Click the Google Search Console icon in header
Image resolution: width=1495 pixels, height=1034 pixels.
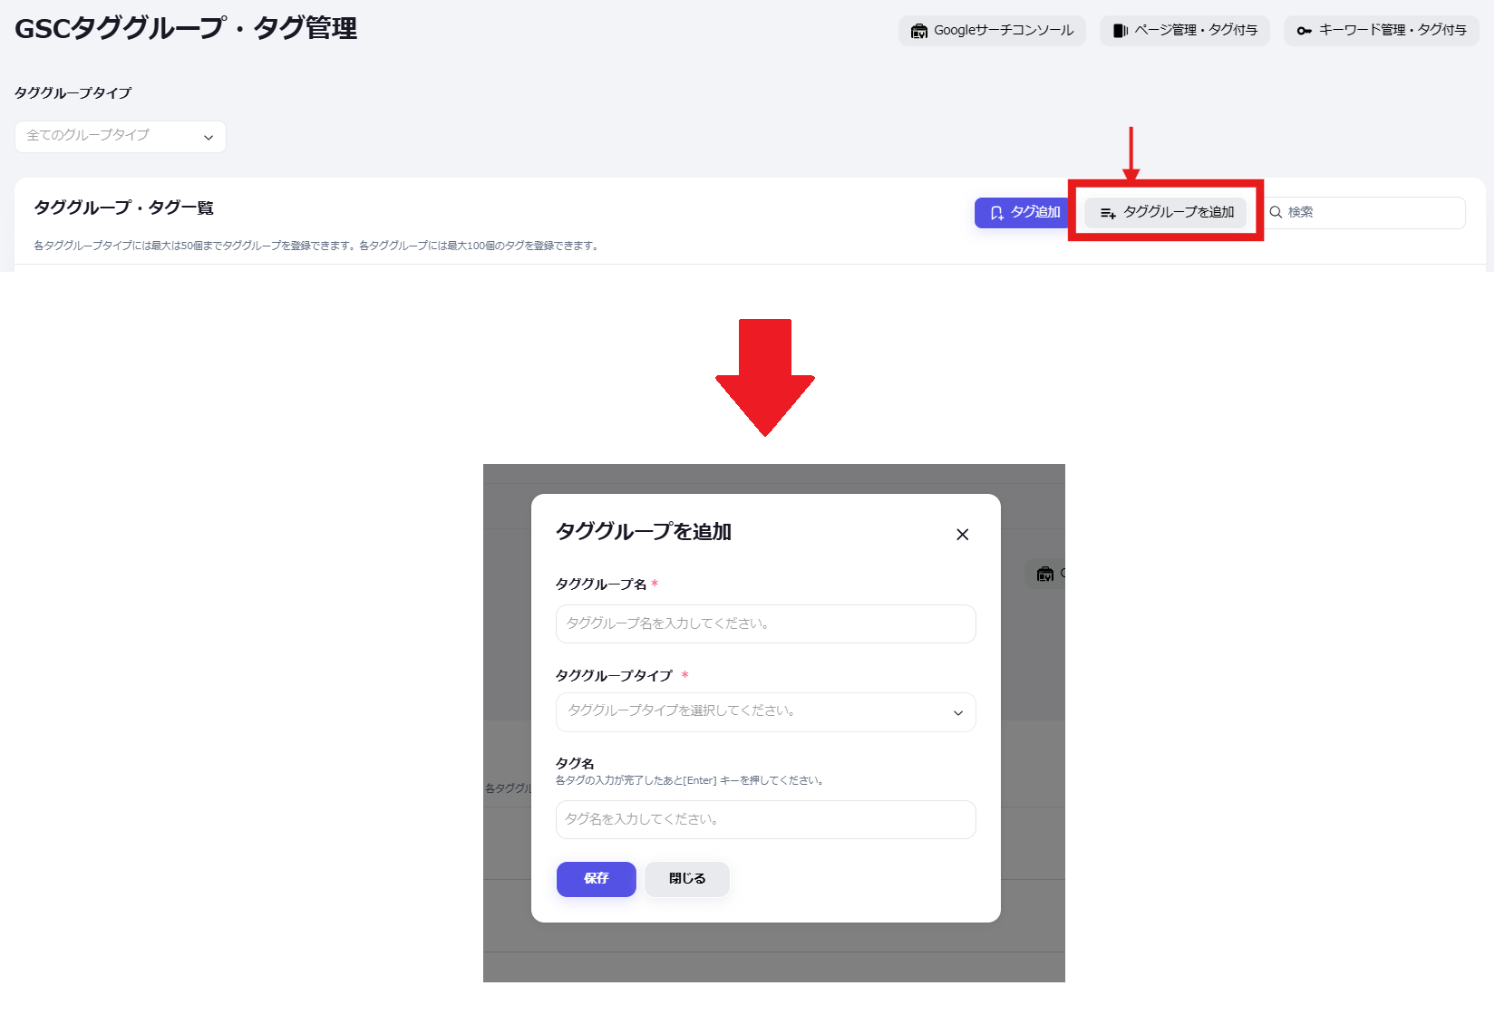pyautogui.click(x=918, y=31)
